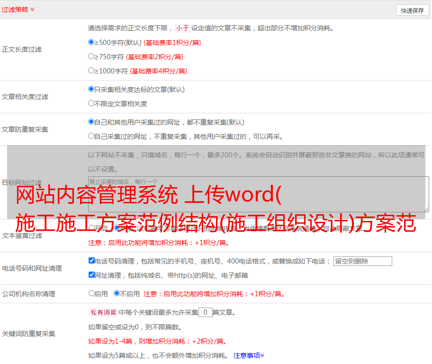Enable the 文本鉴黄过滤 开启 radio
This screenshot has width=432, height=364.
pos(91,228)
